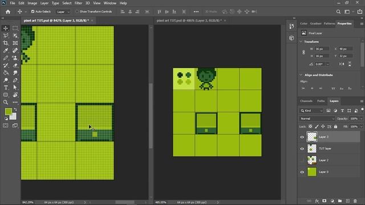Image resolution: width=365 pixels, height=205 pixels.
Task: Flip horizontal in Transform properties
Action: click(x=342, y=64)
